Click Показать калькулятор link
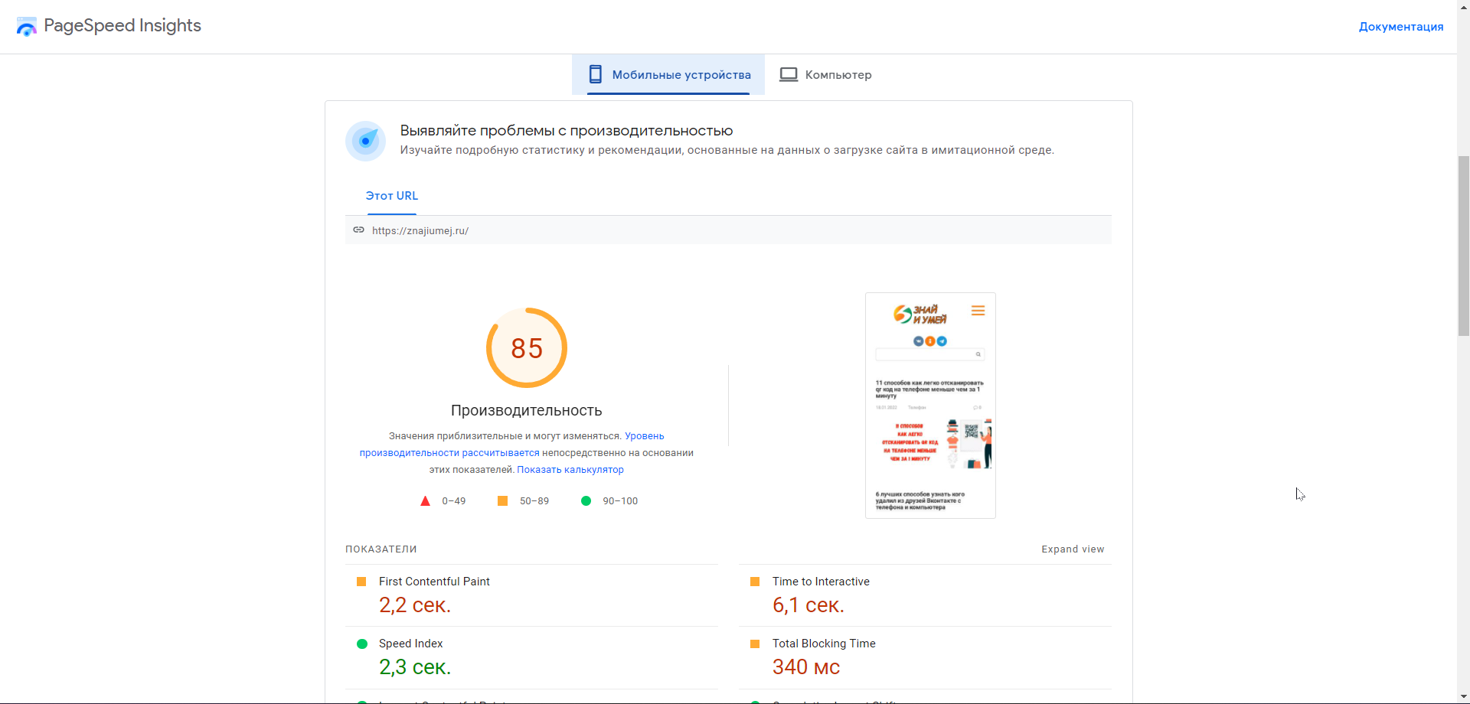The height and width of the screenshot is (704, 1470). coord(570,470)
